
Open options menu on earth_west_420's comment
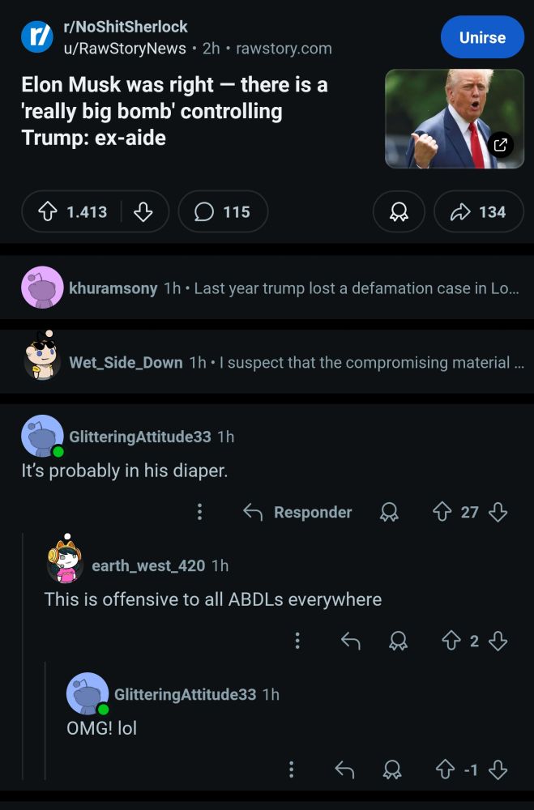coord(297,641)
